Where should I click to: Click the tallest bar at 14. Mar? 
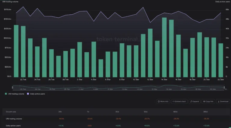[164, 47]
